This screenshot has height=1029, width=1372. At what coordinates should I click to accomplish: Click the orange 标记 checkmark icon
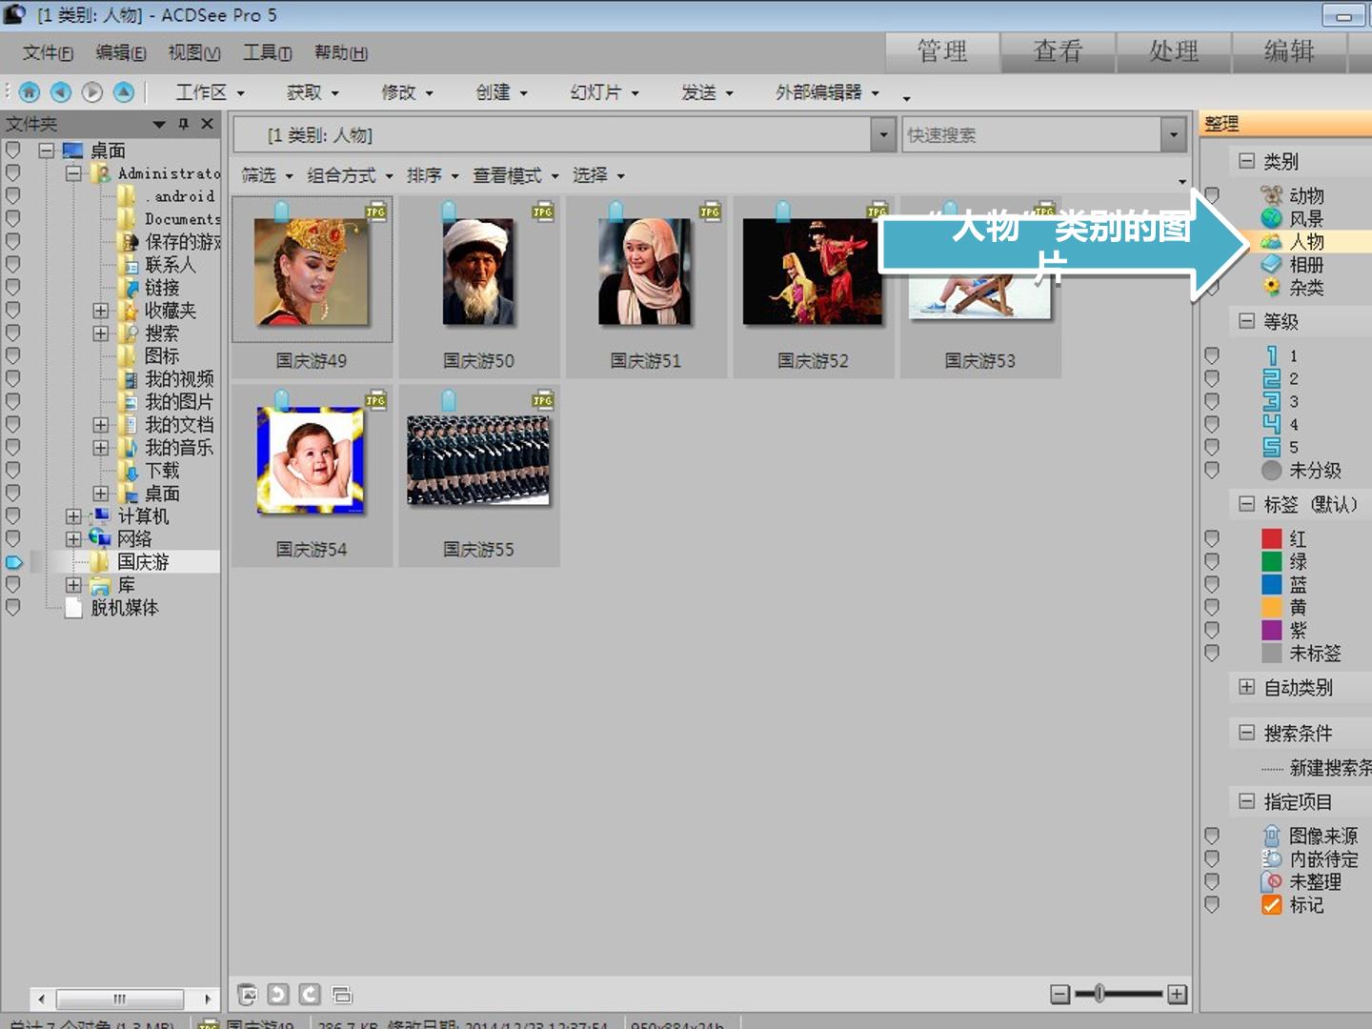tap(1271, 904)
